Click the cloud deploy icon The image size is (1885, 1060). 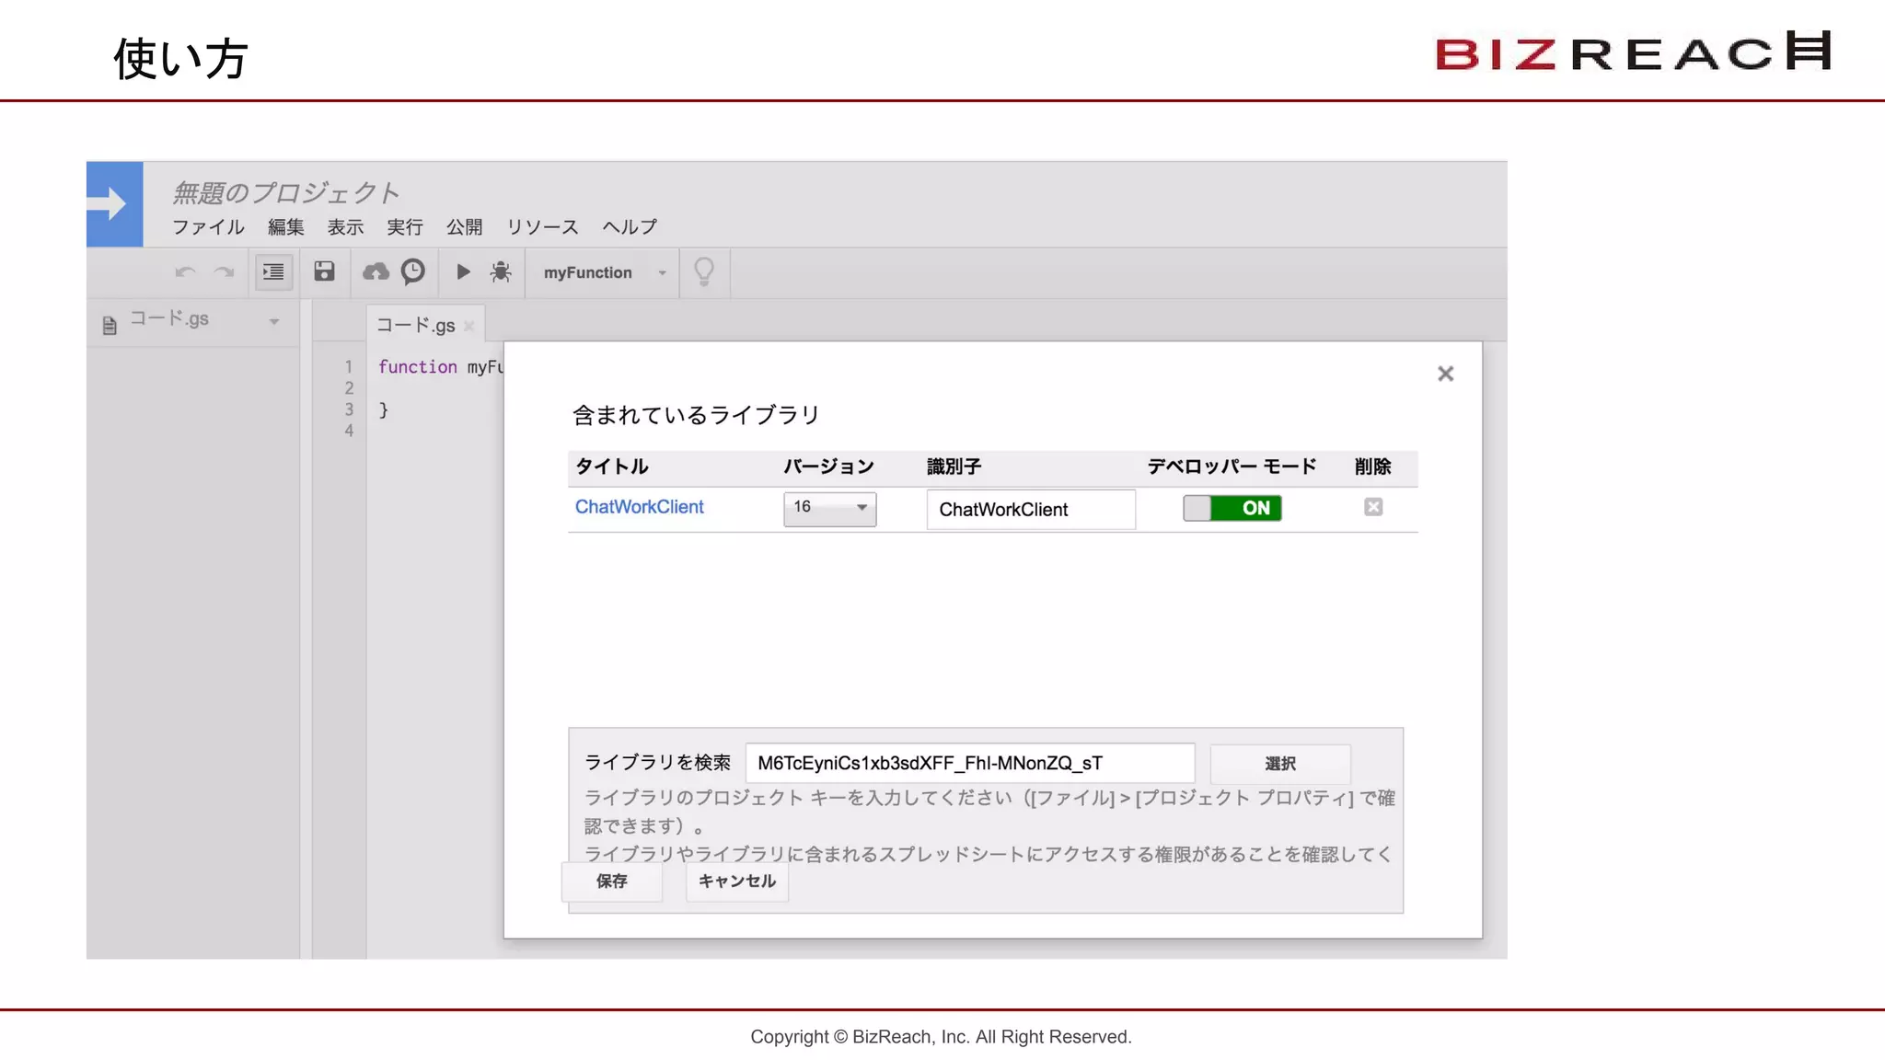[376, 271]
